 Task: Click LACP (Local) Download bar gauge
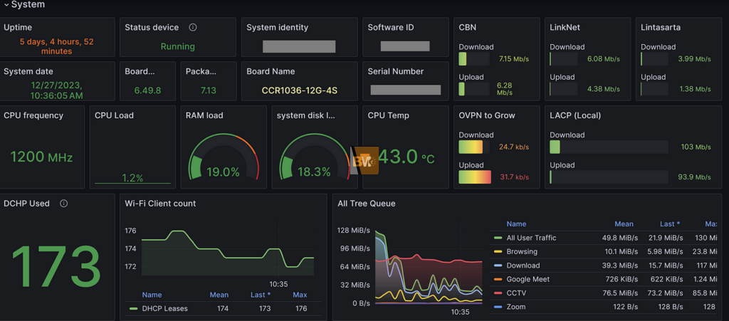tap(609, 147)
